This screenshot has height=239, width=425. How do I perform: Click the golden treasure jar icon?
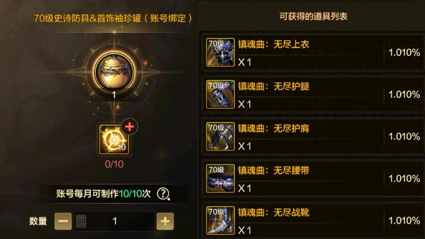tap(114, 72)
